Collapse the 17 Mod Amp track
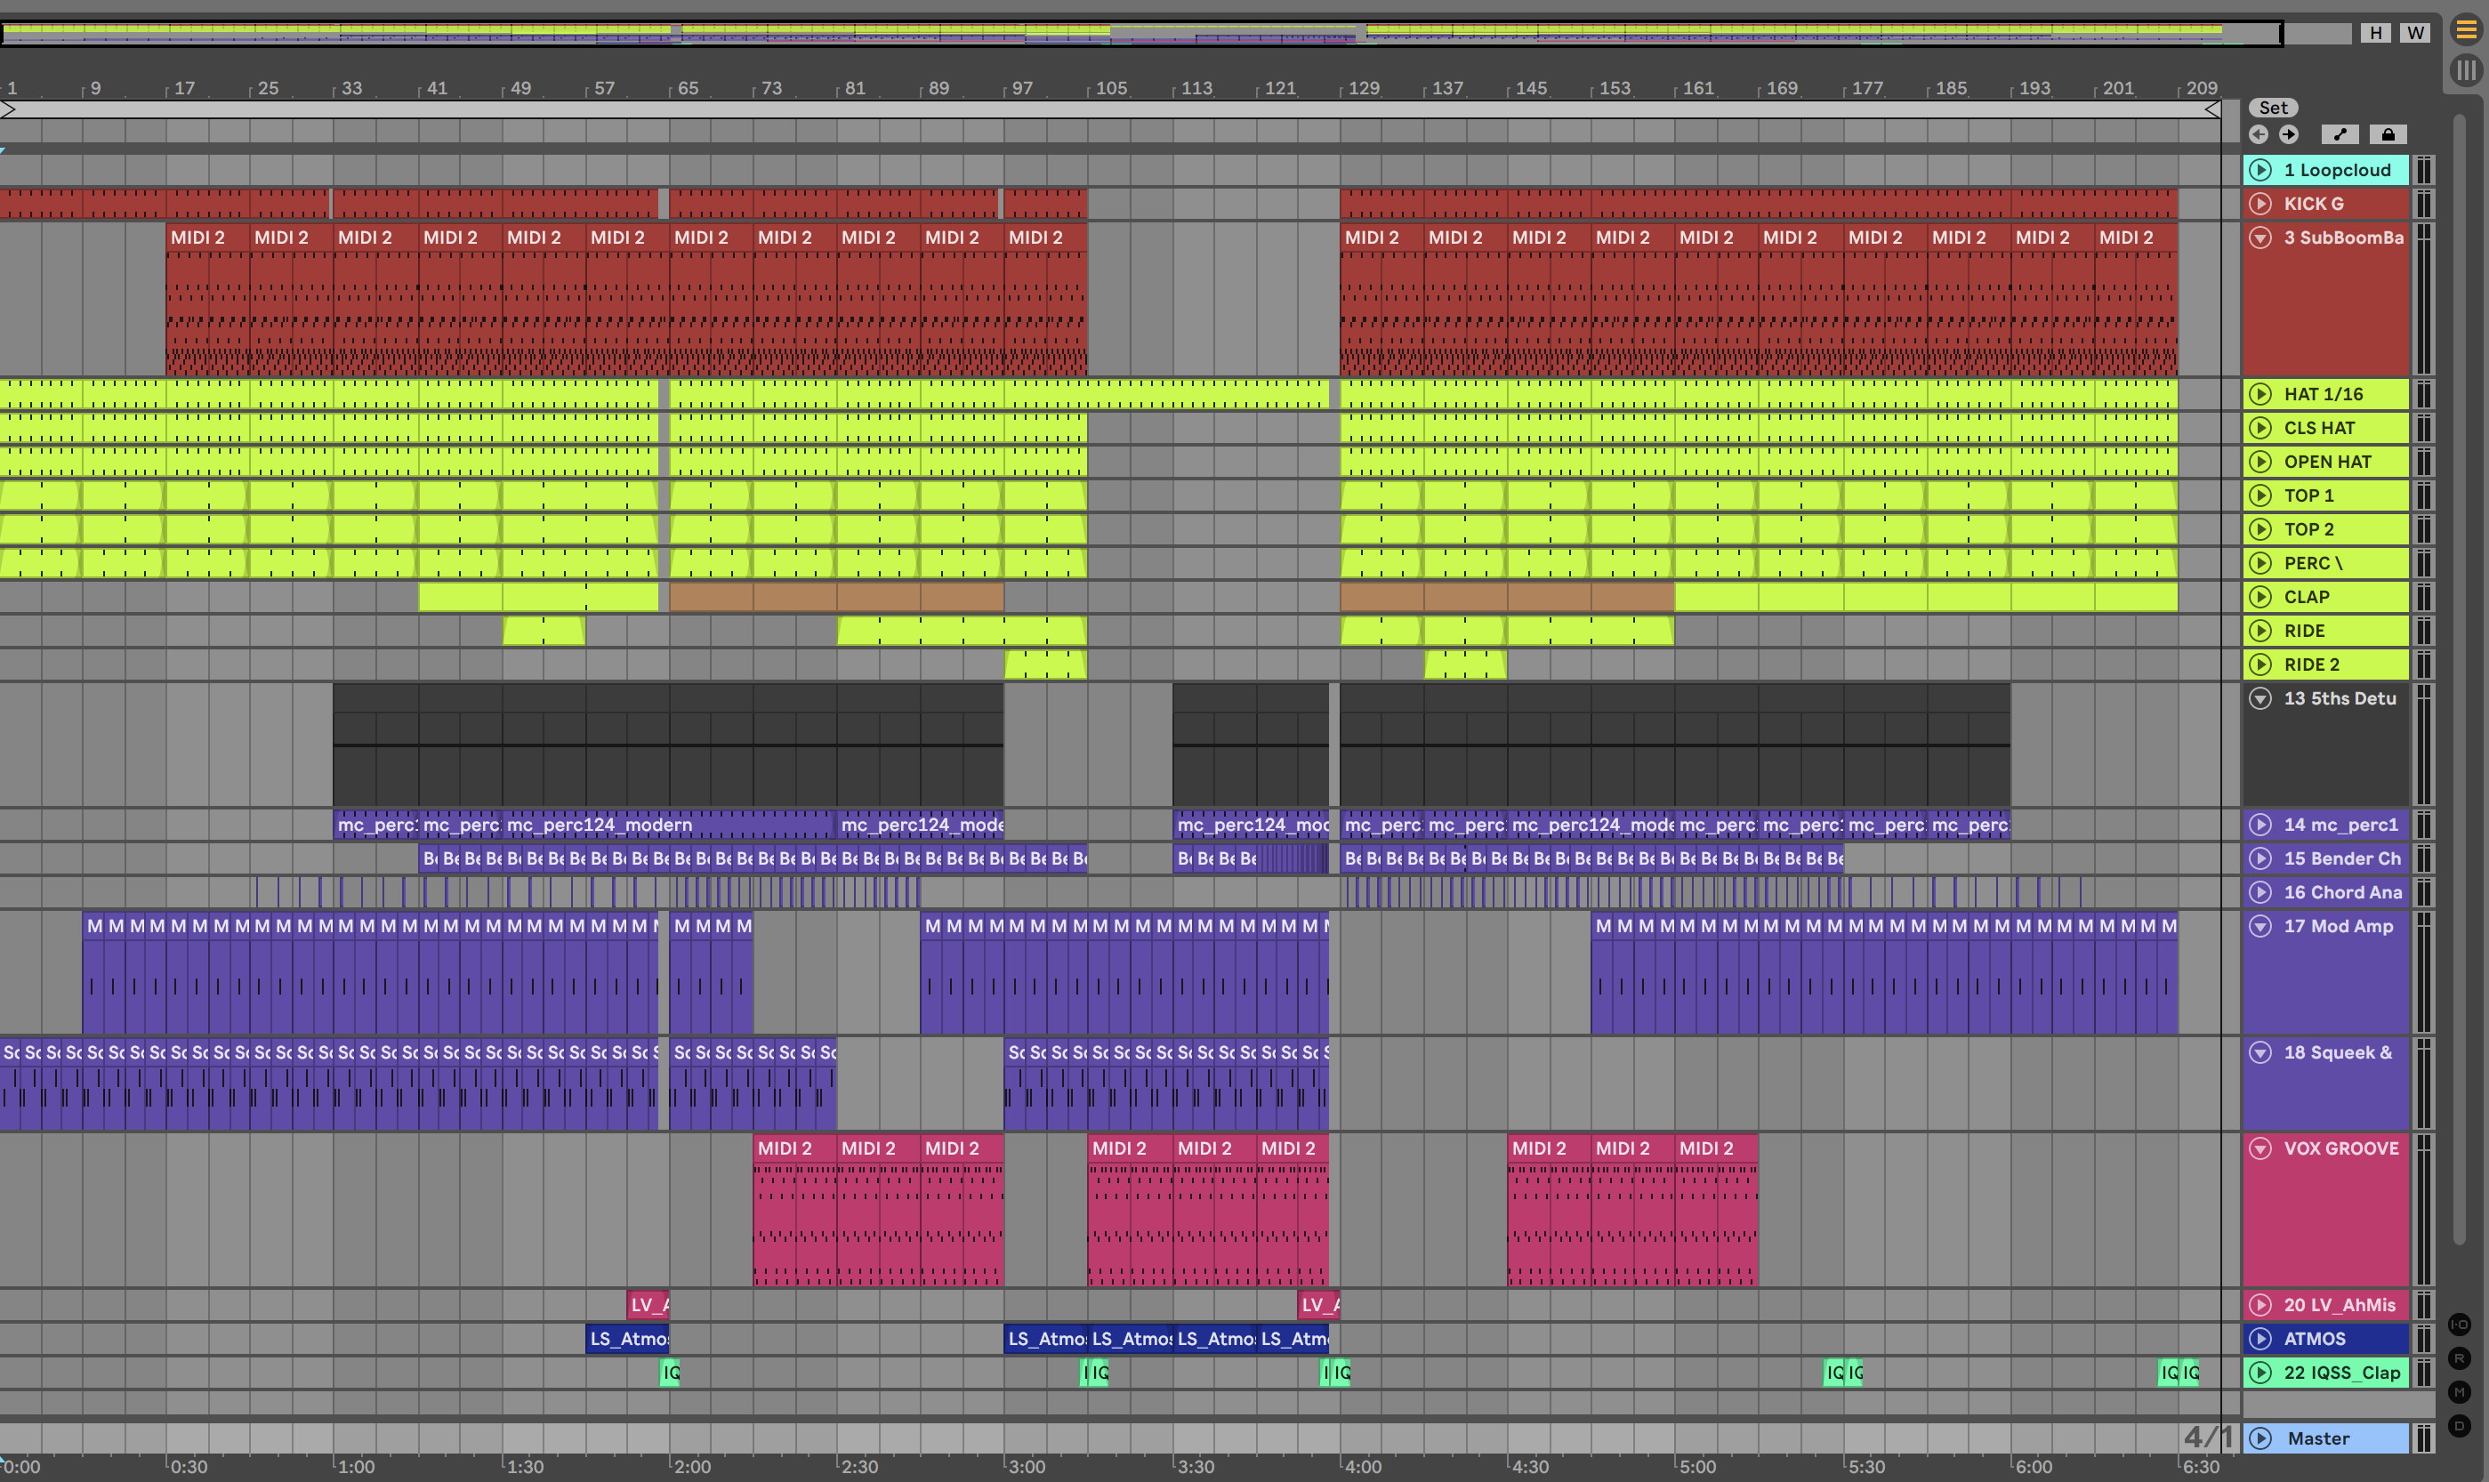 (2261, 926)
